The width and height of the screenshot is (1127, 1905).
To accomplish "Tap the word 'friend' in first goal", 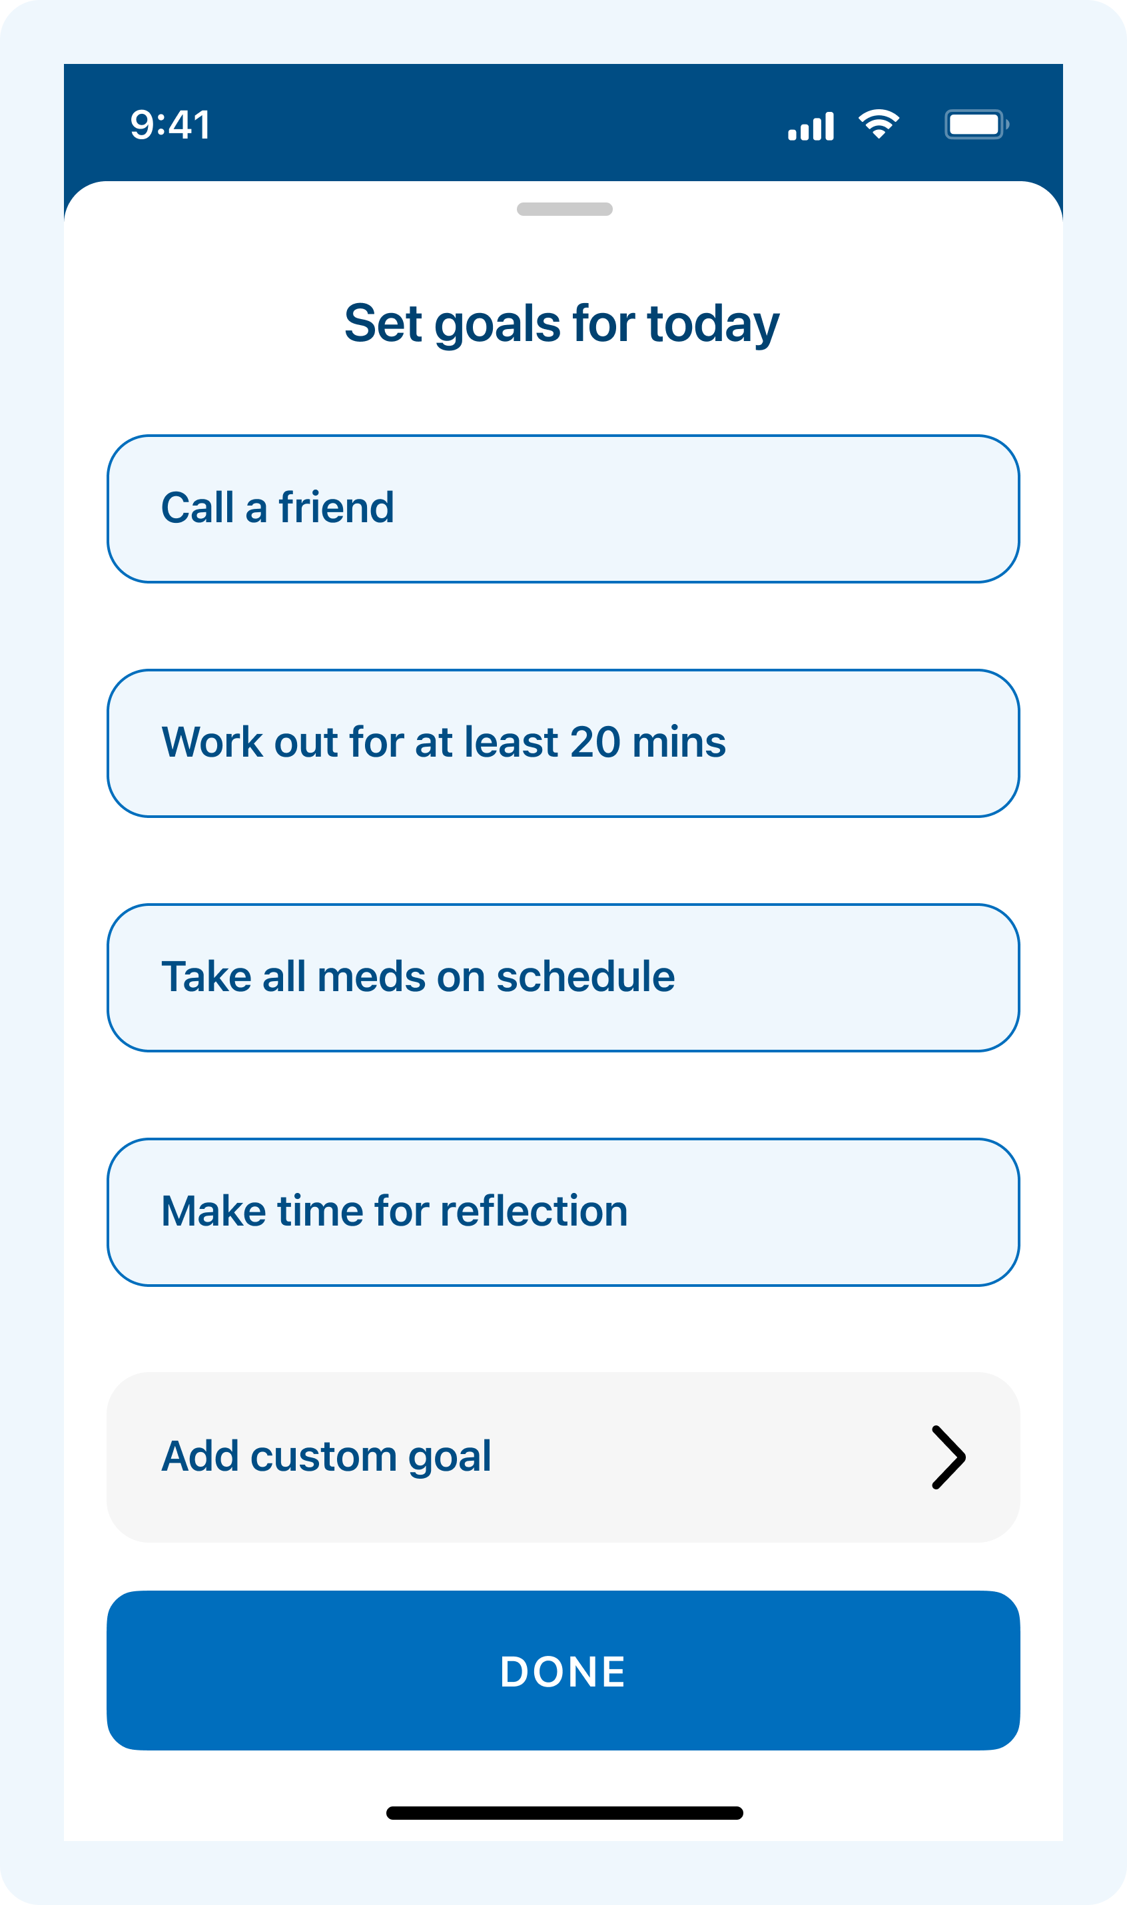I will (336, 507).
